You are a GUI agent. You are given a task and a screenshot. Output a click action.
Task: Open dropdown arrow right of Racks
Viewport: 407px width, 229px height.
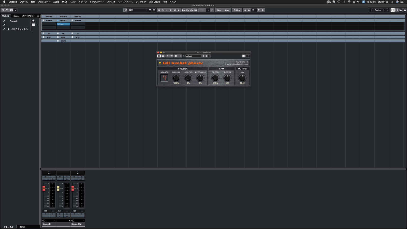point(388,10)
